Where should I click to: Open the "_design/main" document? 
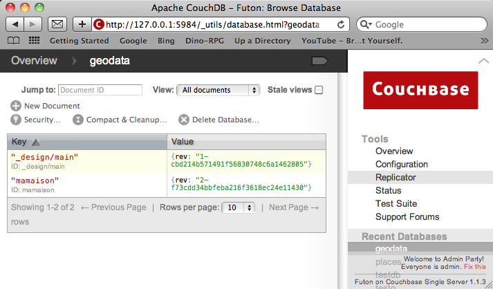[45, 158]
